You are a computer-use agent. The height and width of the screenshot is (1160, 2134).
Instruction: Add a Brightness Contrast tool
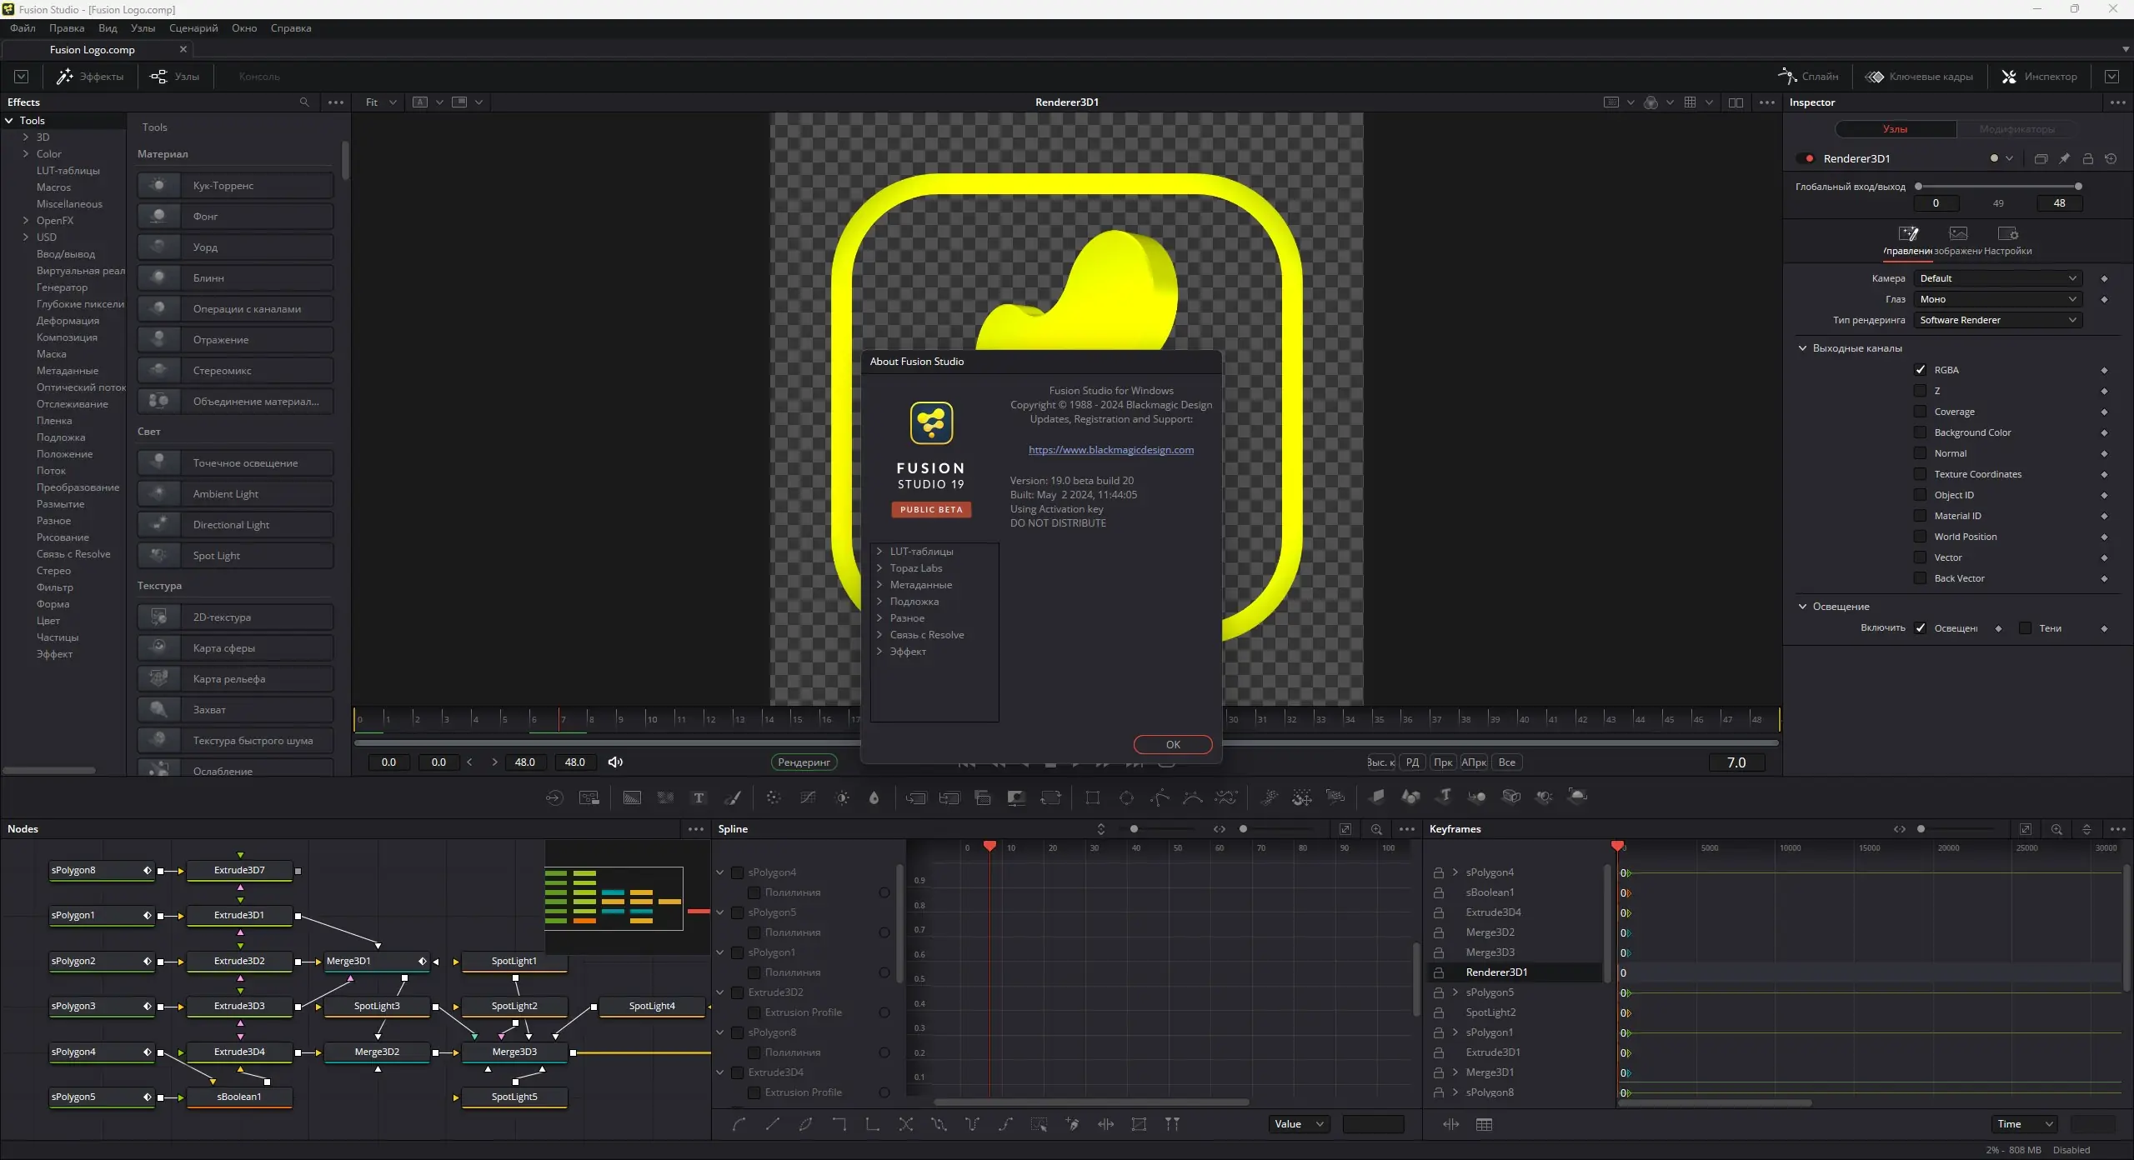point(843,797)
